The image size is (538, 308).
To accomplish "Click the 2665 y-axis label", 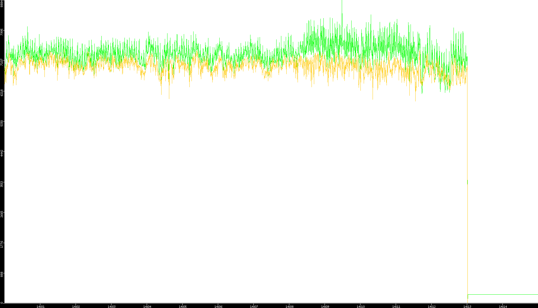I will [x=2, y=214].
